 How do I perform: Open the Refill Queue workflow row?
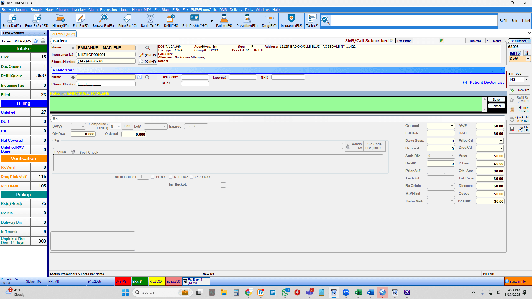[24, 76]
